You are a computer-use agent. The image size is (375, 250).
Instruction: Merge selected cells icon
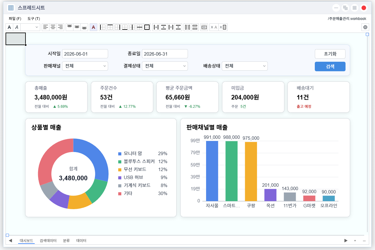[204, 27]
